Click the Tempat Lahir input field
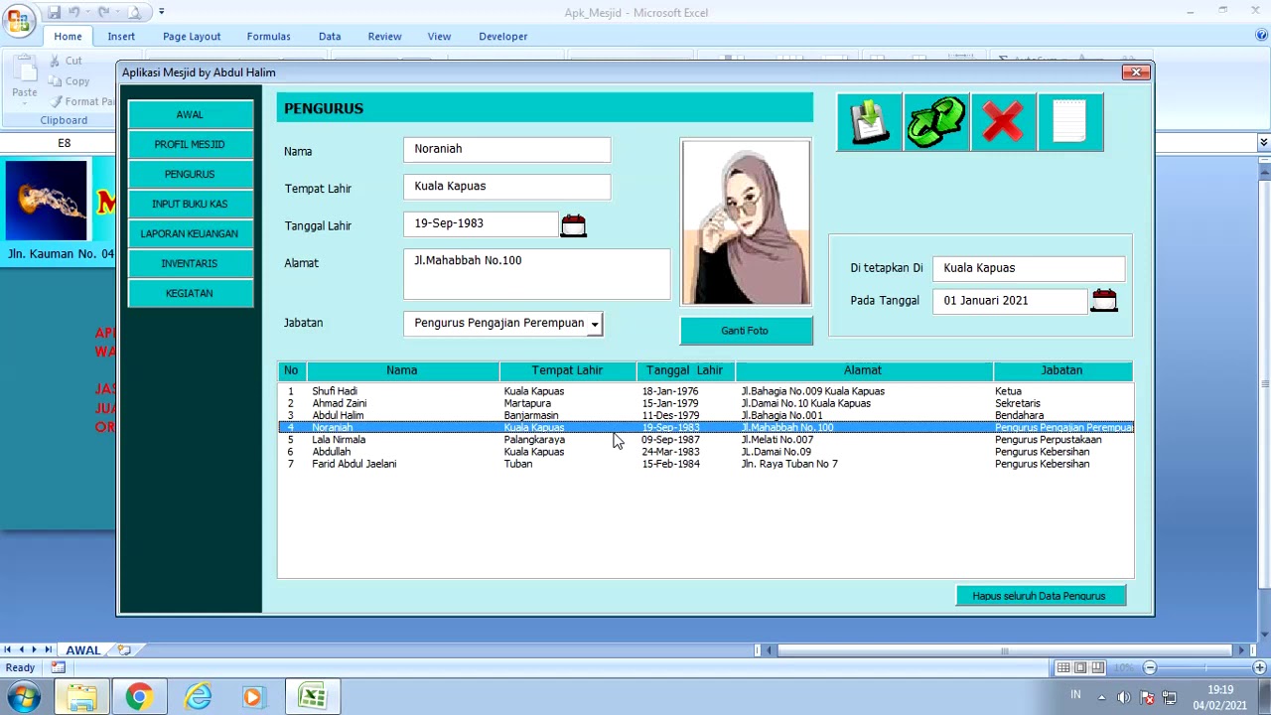 (506, 187)
